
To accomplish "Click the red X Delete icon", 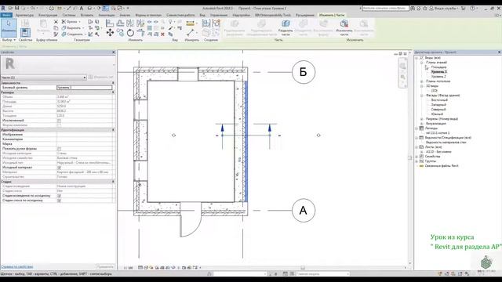I will tap(162, 34).
